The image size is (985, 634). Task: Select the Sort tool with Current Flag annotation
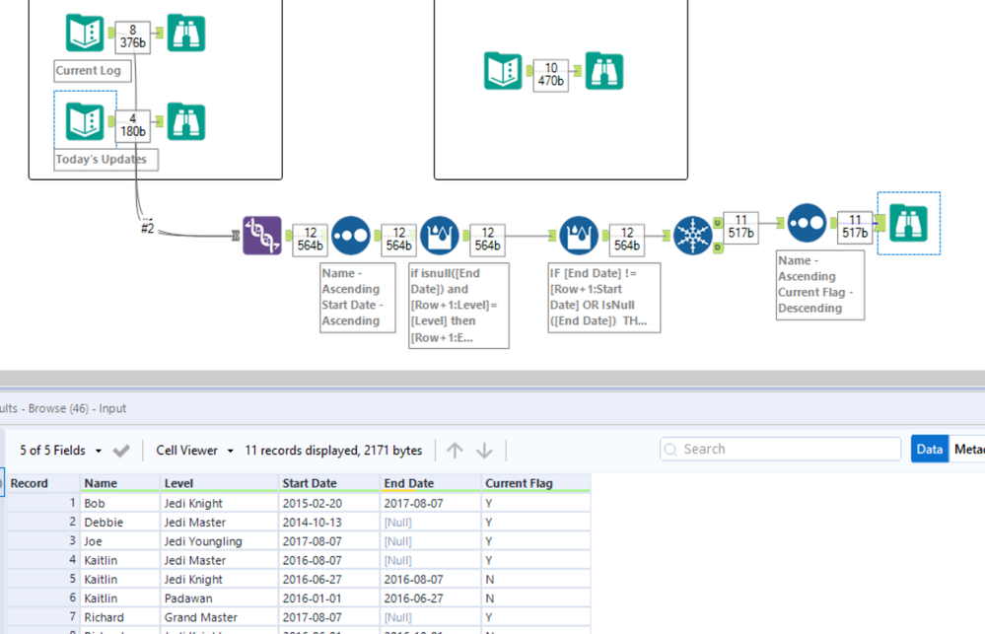pos(807,224)
